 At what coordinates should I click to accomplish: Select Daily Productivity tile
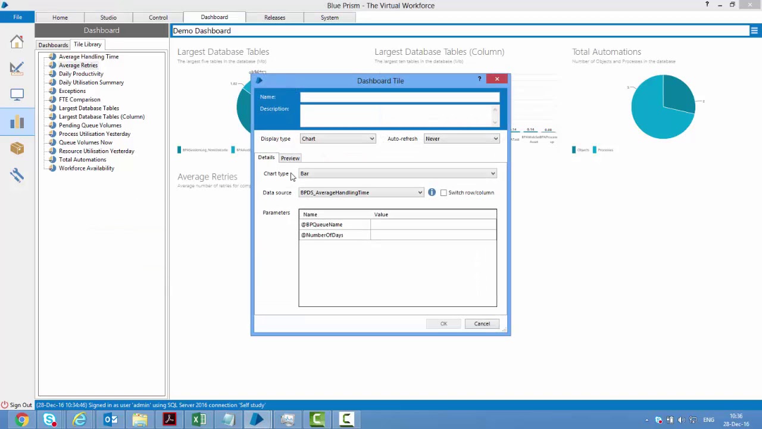point(81,74)
